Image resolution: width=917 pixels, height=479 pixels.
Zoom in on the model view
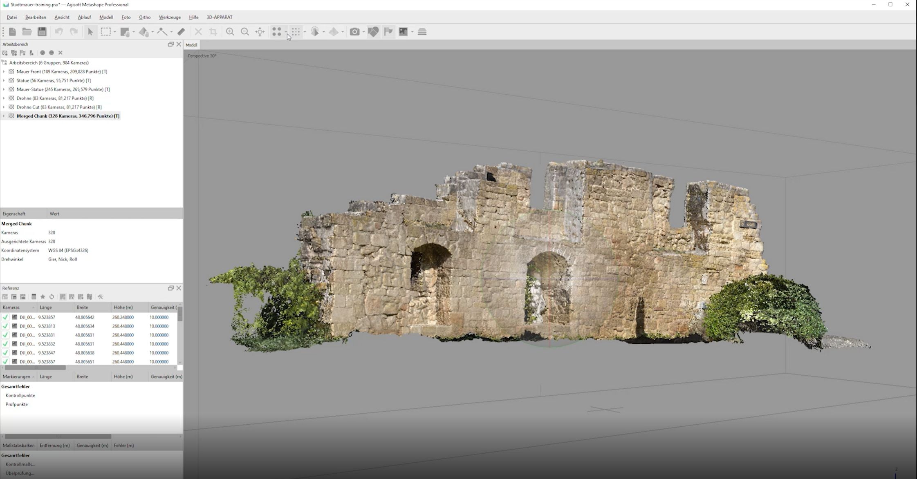point(230,32)
